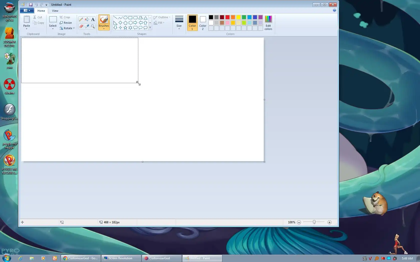
Task: Open the Windows Start orb
Action: coord(7,258)
